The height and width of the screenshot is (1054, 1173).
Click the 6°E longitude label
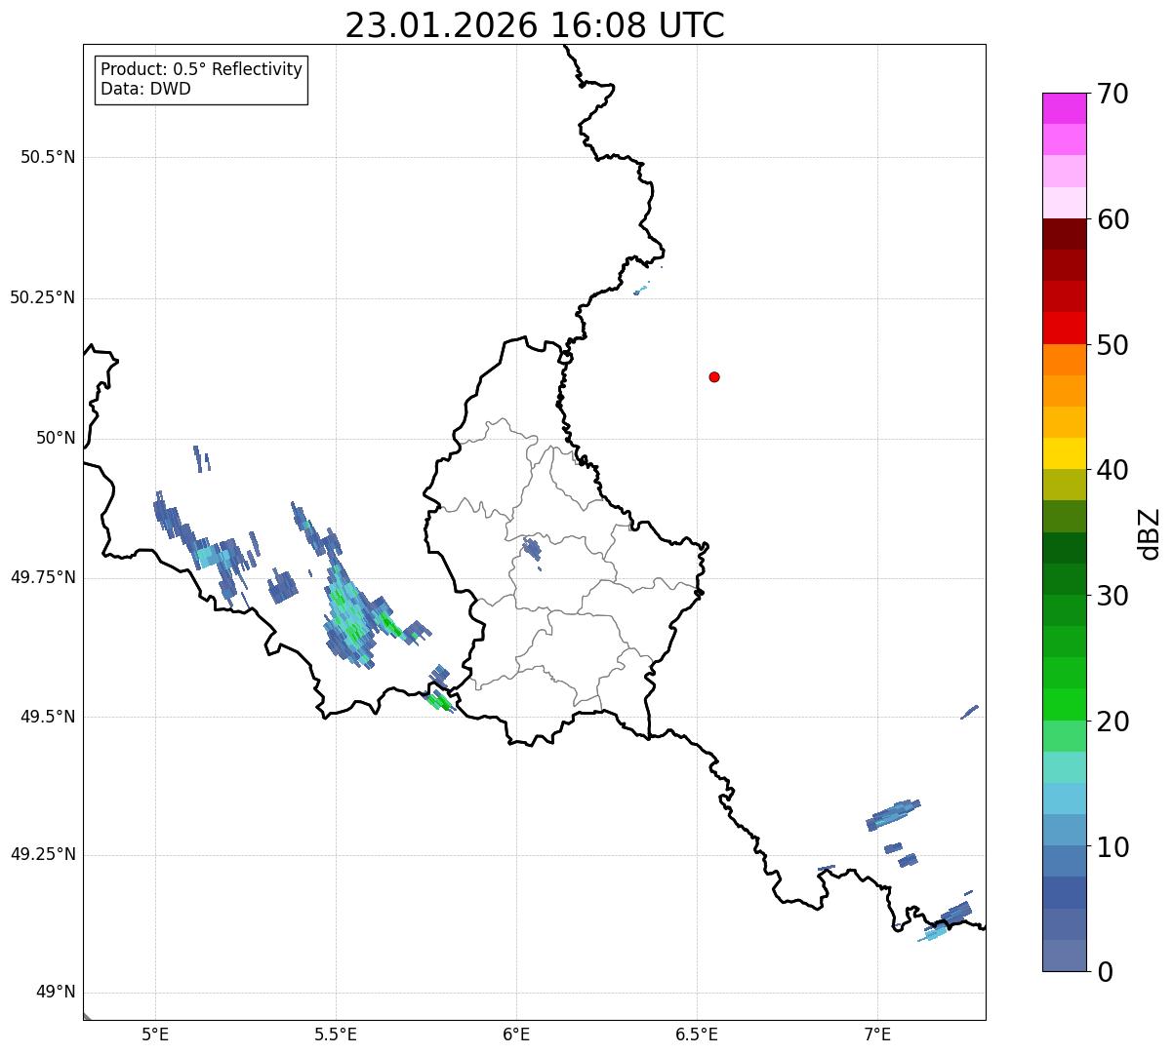coord(516,1034)
